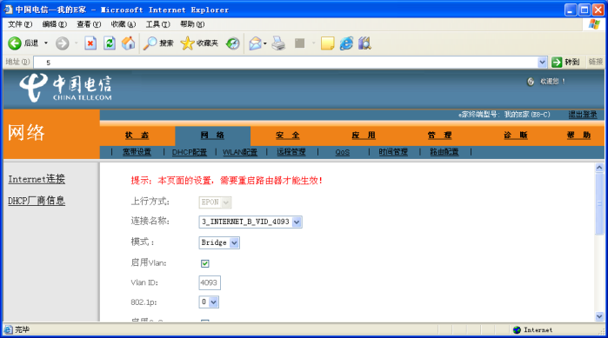Click 退出登录 logout link
608x338 pixels.
(x=583, y=114)
